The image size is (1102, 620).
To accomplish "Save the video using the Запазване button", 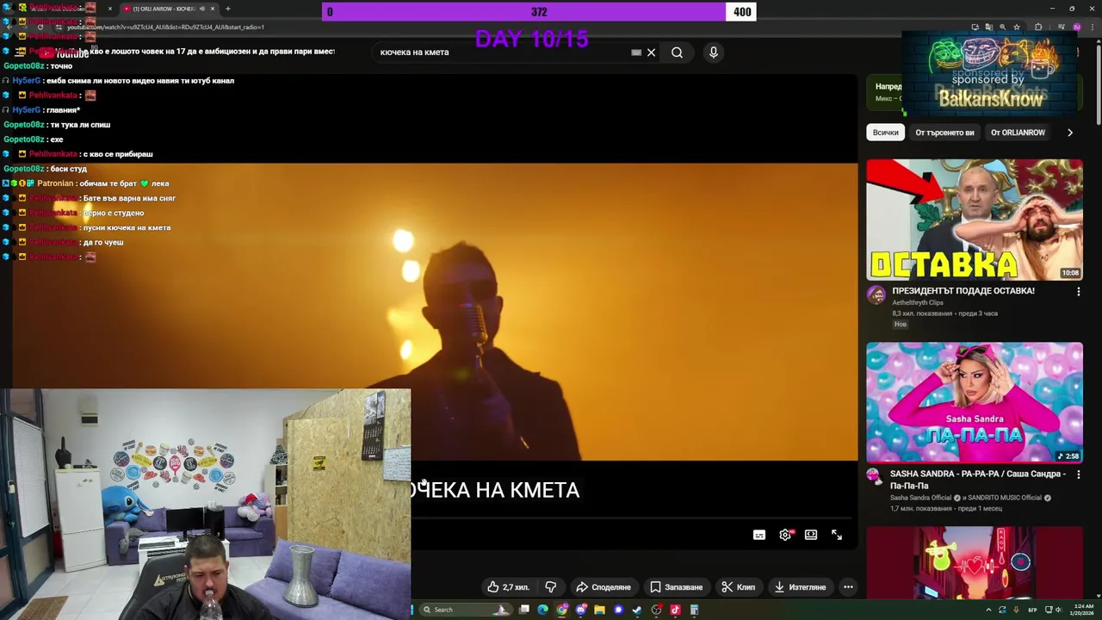I will tap(676, 587).
